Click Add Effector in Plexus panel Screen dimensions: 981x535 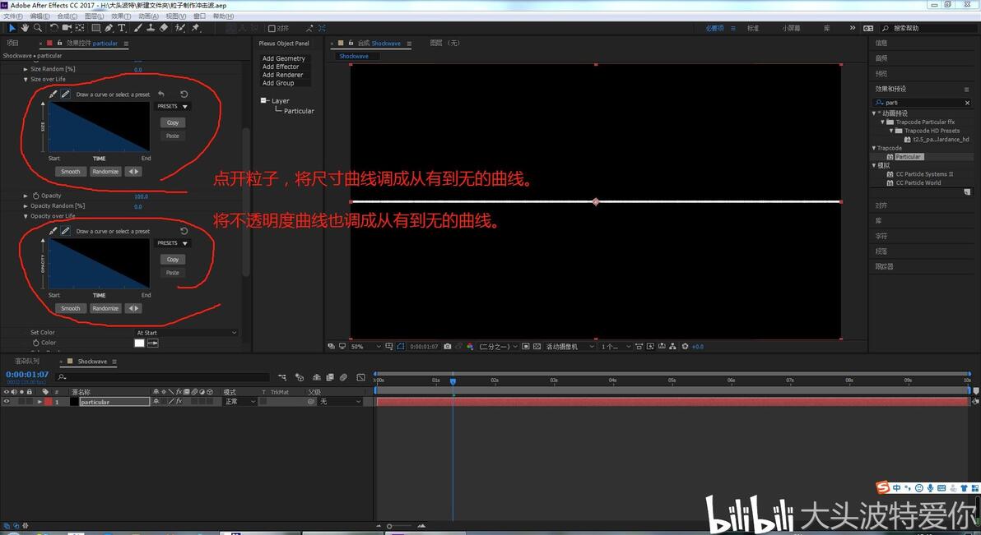click(281, 67)
